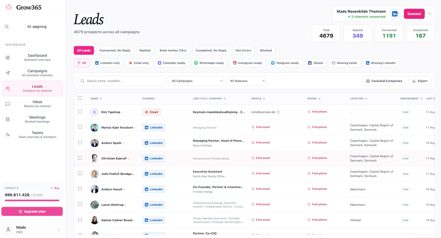The image size is (441, 238).
Task: Tick the checkbox for Marius Kjær Knudsen
Action: [x=80, y=127]
